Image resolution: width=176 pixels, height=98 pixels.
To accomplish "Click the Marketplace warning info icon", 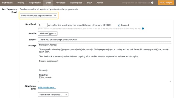I will coord(152,3).
